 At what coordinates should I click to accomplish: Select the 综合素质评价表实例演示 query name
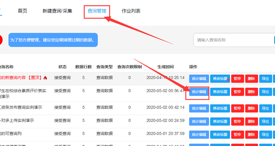click(x=23, y=94)
